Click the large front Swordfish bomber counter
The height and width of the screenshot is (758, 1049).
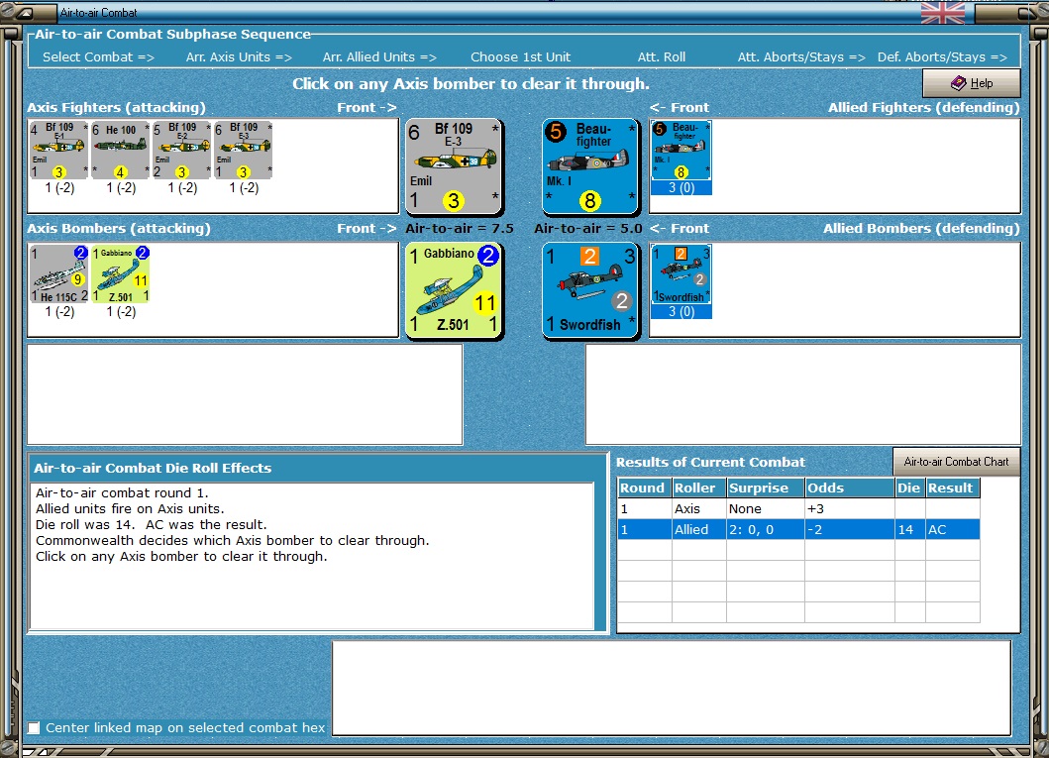tap(590, 289)
